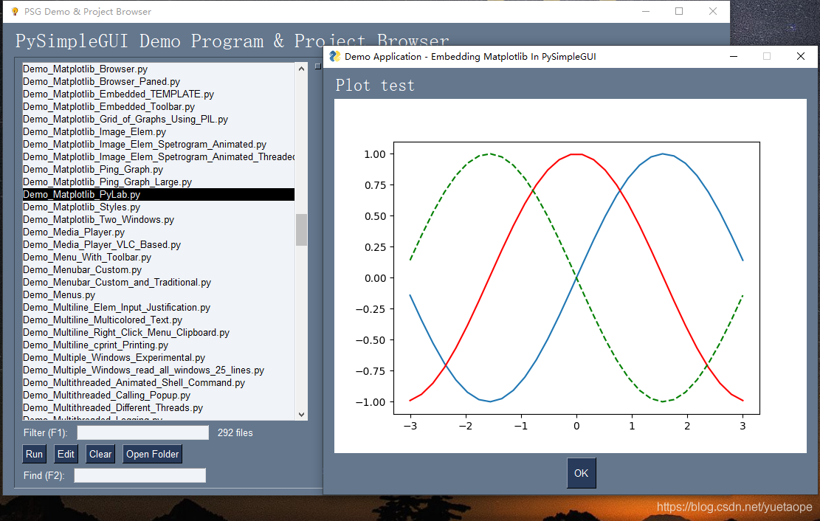Image resolution: width=820 pixels, height=521 pixels.
Task: Close the Demo Application matplotlib window
Action: 801,57
